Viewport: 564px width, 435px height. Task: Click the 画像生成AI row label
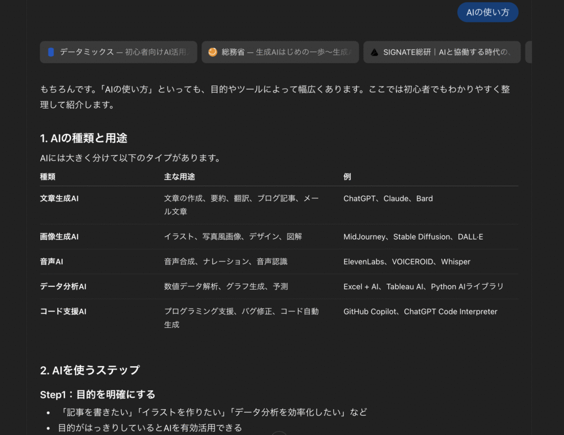coord(59,237)
